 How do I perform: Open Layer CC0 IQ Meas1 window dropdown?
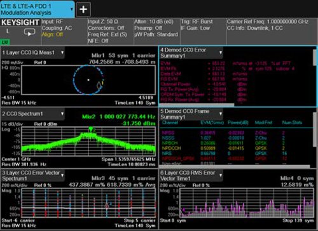(62, 53)
